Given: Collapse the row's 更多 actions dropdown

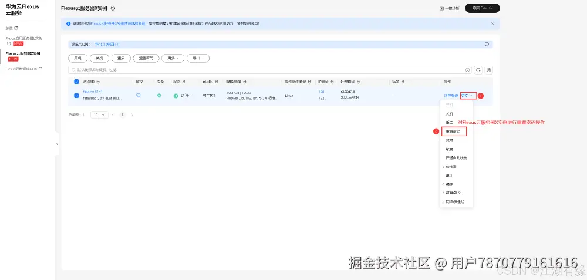Looking at the screenshot, I should [x=468, y=96].
